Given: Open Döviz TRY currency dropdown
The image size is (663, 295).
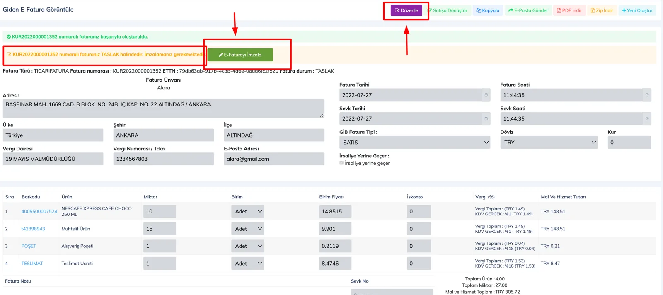Looking at the screenshot, I should (549, 143).
